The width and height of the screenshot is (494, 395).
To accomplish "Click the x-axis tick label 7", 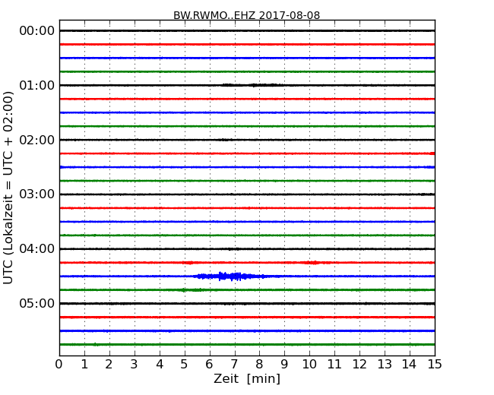I will point(234,364).
